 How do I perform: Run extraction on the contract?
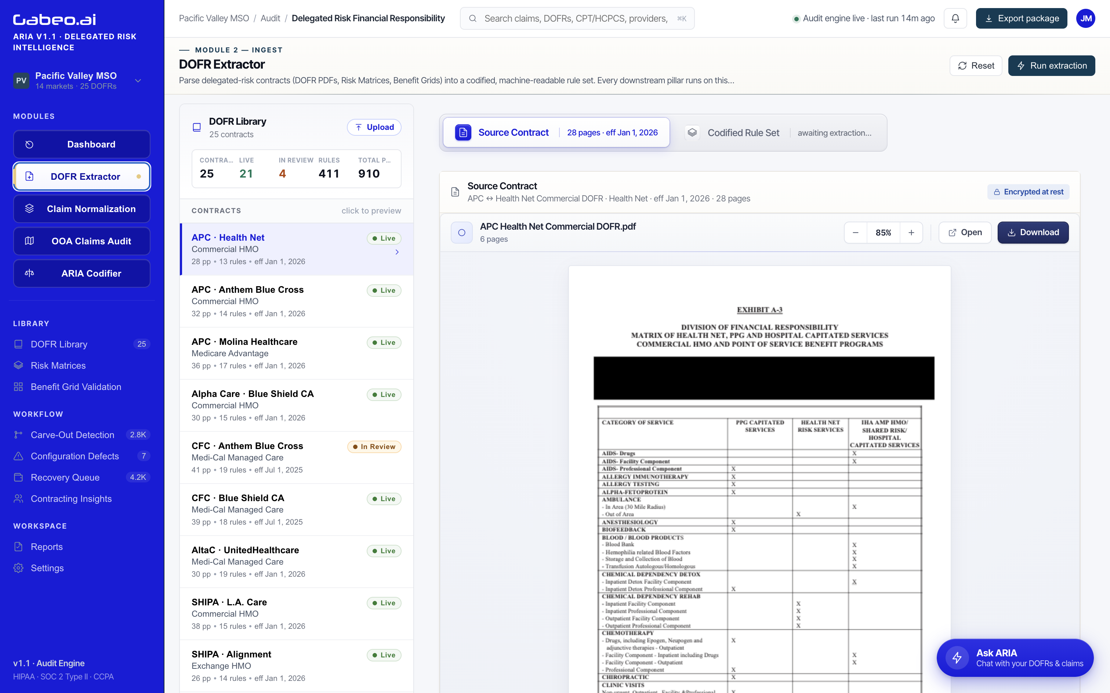click(1051, 66)
